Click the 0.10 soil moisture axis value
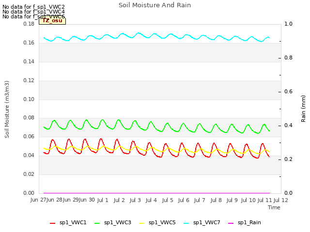This screenshot has height=232, width=310. pos(29,99)
